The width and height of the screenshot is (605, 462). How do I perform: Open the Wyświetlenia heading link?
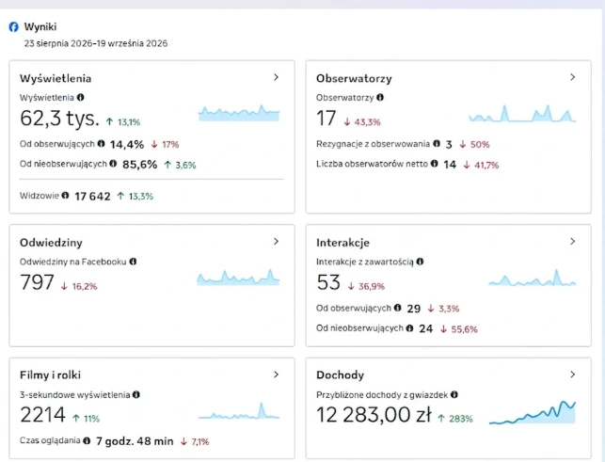point(56,78)
